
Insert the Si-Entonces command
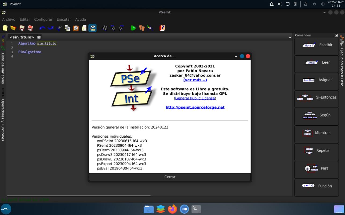316,97
